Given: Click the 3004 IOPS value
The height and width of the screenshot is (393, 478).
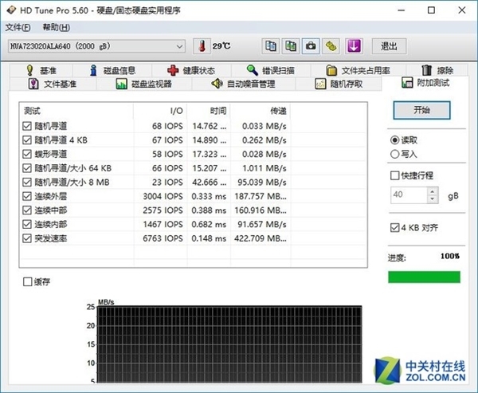Looking at the screenshot, I should pyautogui.click(x=163, y=196).
